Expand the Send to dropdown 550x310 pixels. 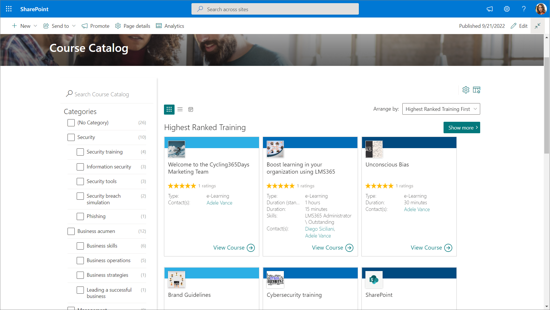[x=60, y=26]
